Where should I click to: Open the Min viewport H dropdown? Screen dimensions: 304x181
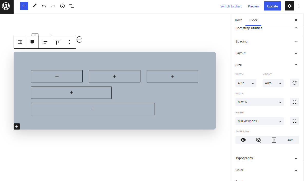259,121
